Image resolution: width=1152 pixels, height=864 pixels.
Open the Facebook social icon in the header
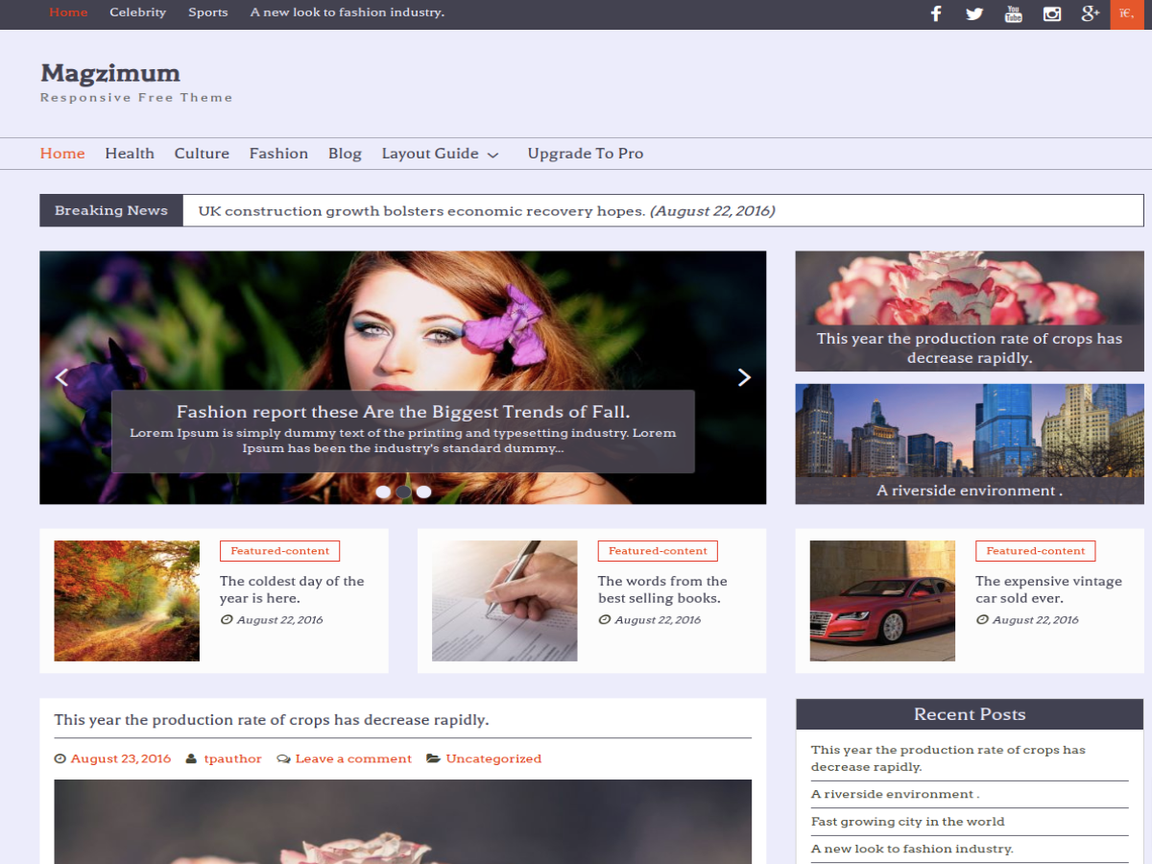point(936,13)
